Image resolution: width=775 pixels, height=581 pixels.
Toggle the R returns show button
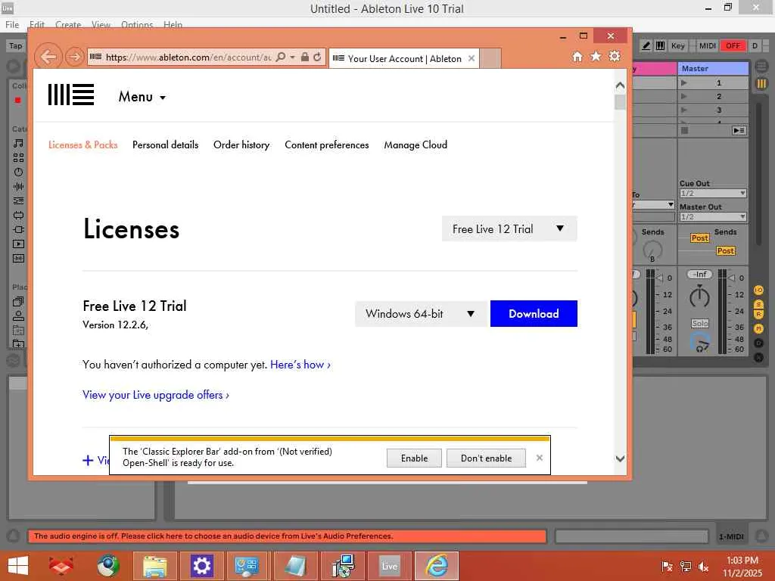point(758,314)
